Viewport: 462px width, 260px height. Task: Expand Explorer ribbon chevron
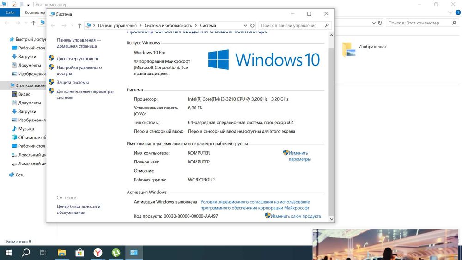[x=450, y=12]
